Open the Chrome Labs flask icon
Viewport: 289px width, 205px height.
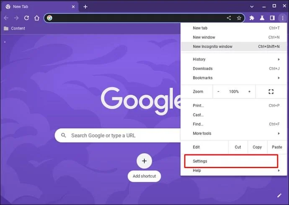pos(262,18)
